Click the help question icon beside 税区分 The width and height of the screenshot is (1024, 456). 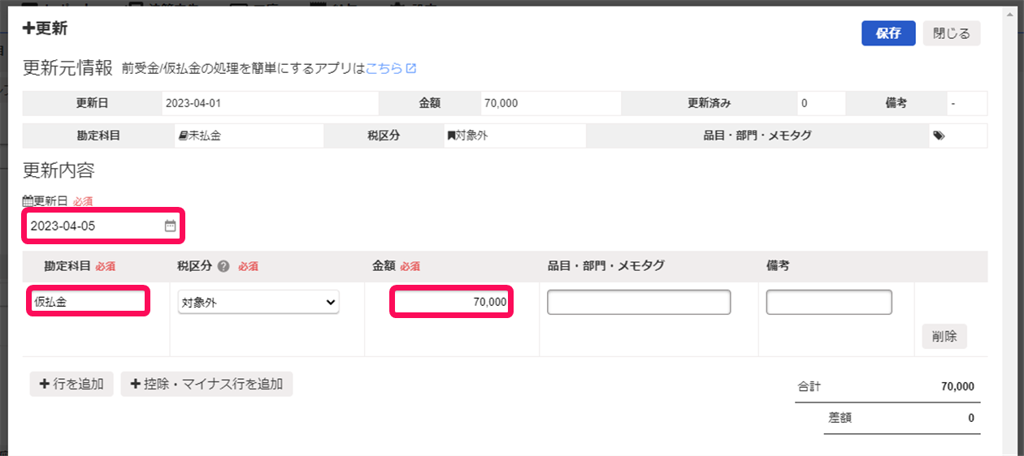(223, 266)
